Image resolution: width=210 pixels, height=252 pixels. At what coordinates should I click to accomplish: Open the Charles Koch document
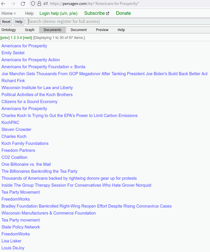(14, 136)
